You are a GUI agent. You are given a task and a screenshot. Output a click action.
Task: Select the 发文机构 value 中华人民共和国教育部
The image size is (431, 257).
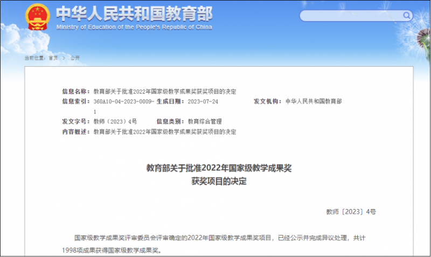314,101
